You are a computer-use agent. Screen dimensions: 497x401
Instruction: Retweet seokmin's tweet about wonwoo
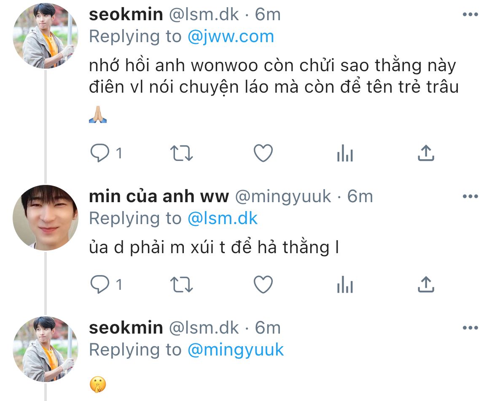181,153
